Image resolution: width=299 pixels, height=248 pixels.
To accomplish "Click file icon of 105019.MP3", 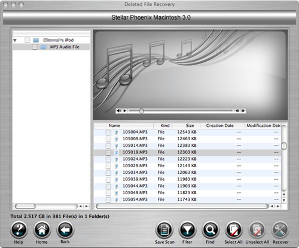I will 117,152.
